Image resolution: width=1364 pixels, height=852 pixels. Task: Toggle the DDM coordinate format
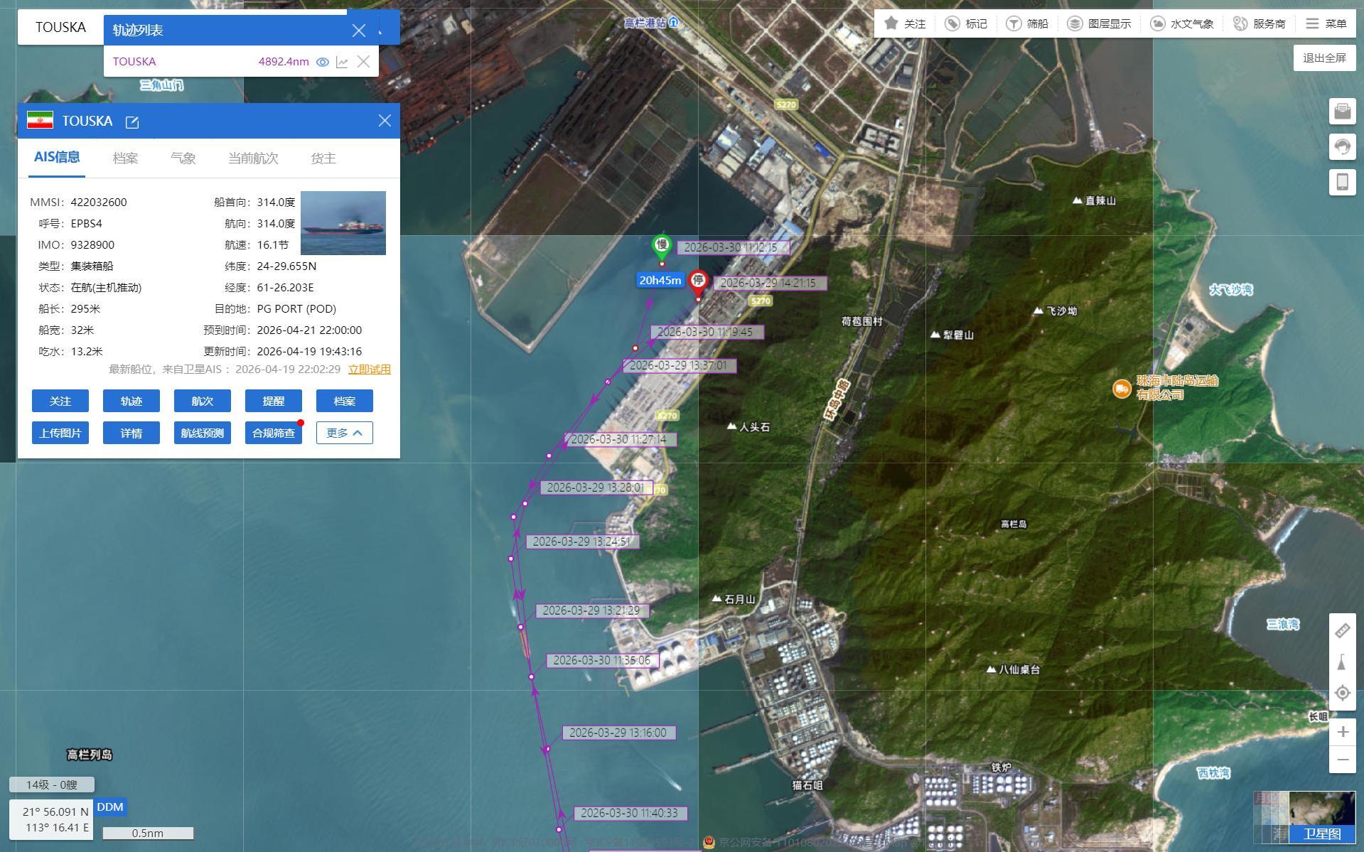110,807
